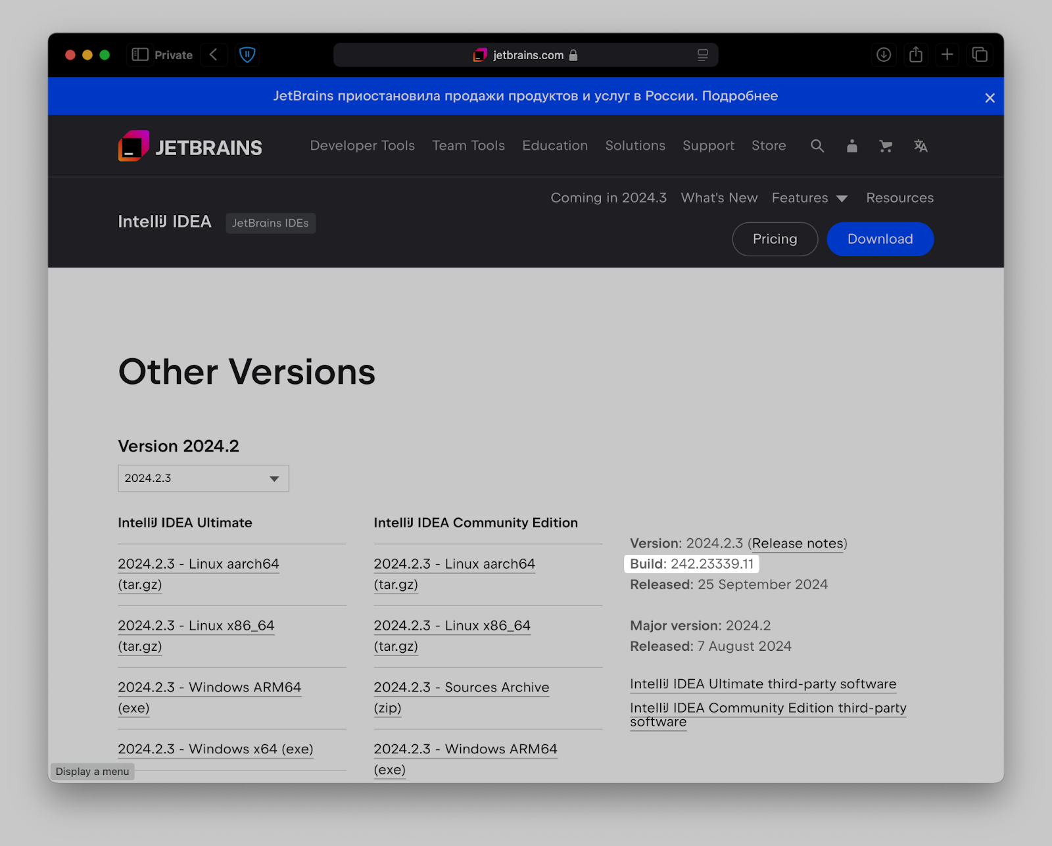This screenshot has height=846, width=1052.
Task: Download Community 2024.2.3 Windows ARM64 exe
Action: pos(465,759)
